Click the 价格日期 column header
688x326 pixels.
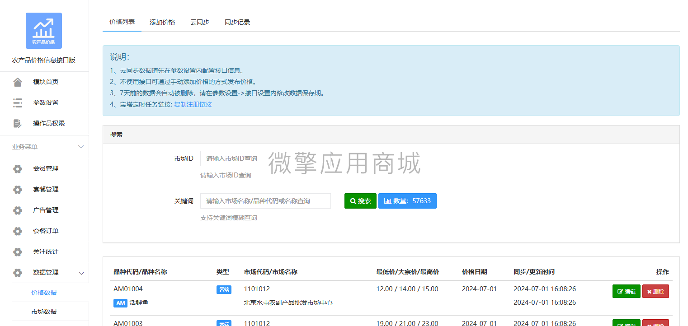(475, 272)
